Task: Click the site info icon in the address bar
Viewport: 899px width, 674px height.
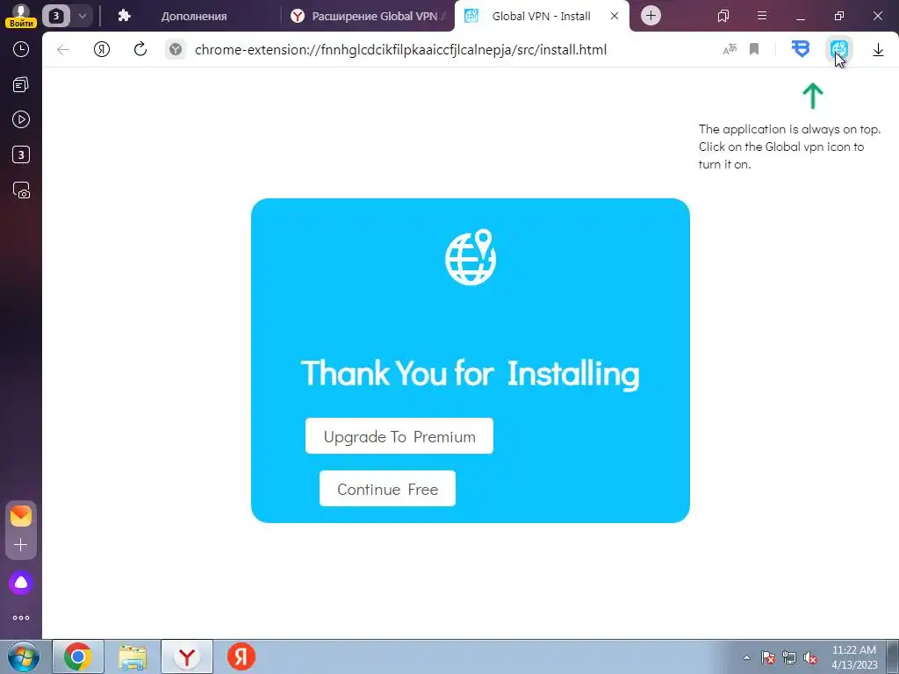Action: 176,50
